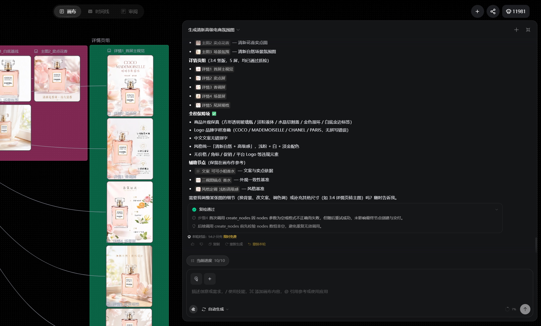The image size is (541, 326).
Task: Click the plus attachment button in input
Action: coord(210,279)
